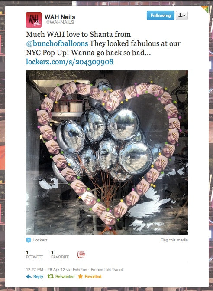Open the lockerz.com/s/204309908 link

tap(70, 62)
